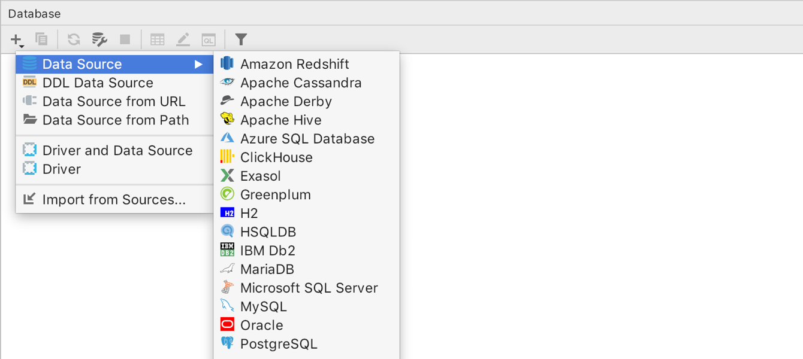Click the MySQL dolphin icon
This screenshot has height=359, width=803.
[x=227, y=306]
